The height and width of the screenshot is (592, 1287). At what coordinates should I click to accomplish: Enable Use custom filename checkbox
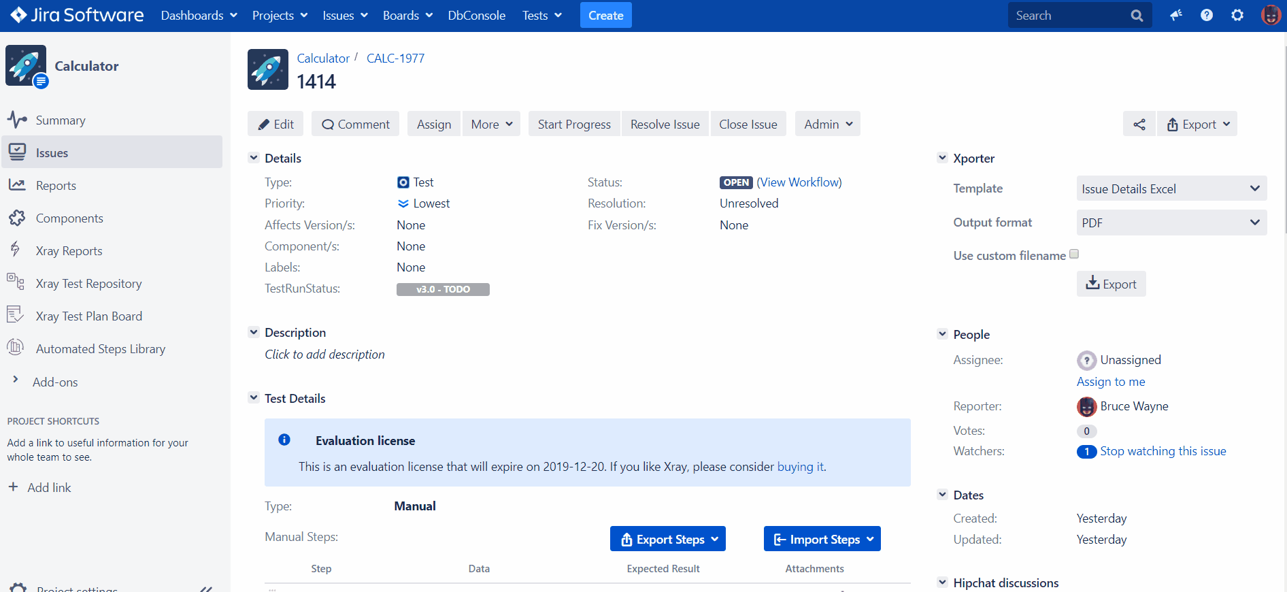point(1074,254)
